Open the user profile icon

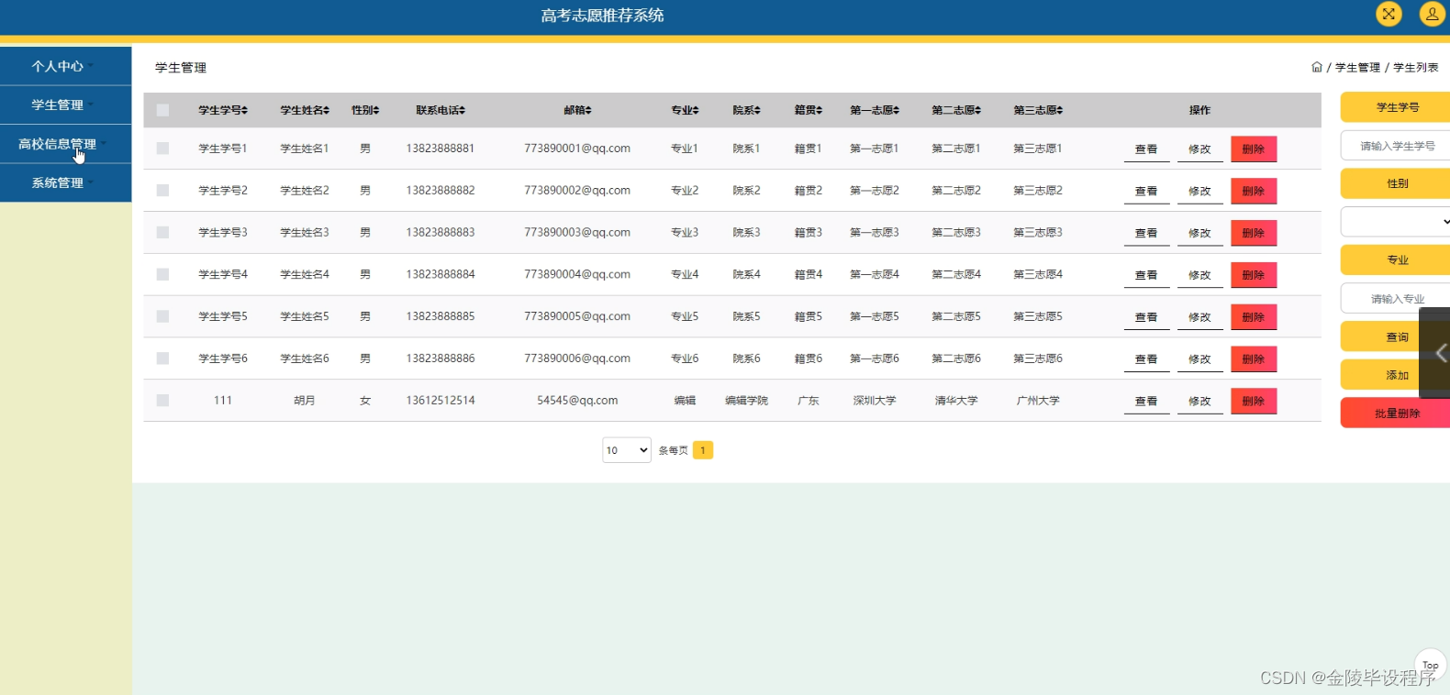[x=1433, y=14]
